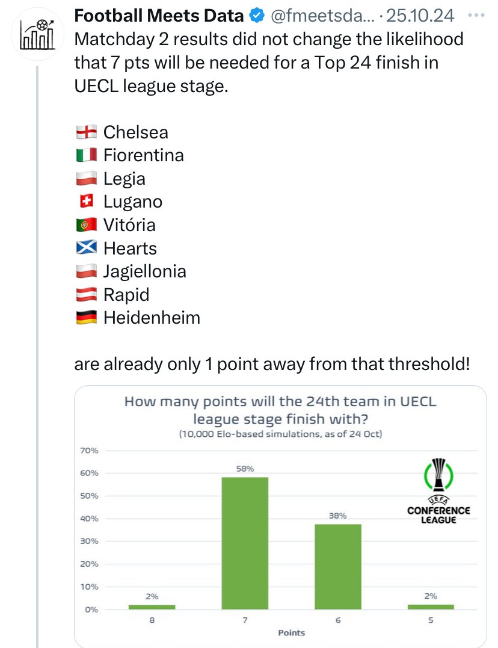Click the tweet text about Matchday 2

[x=269, y=63]
